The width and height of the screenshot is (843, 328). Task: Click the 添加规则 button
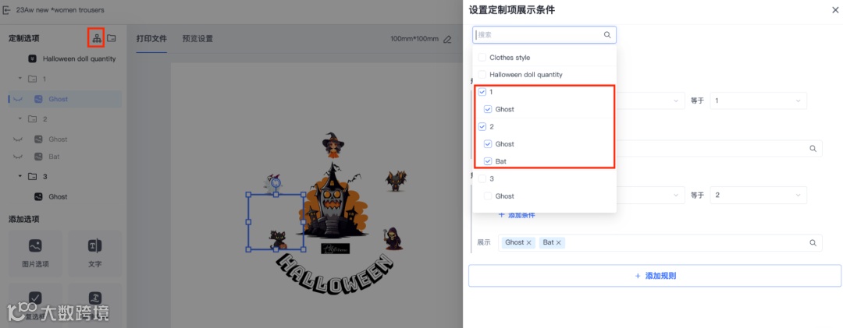pos(655,276)
